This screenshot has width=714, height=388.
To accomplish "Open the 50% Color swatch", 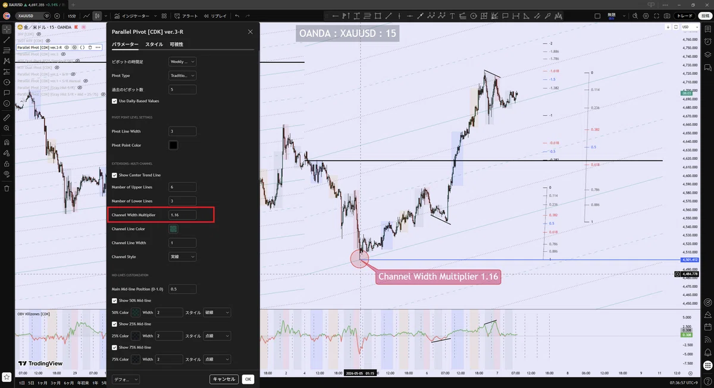I will coord(136,313).
